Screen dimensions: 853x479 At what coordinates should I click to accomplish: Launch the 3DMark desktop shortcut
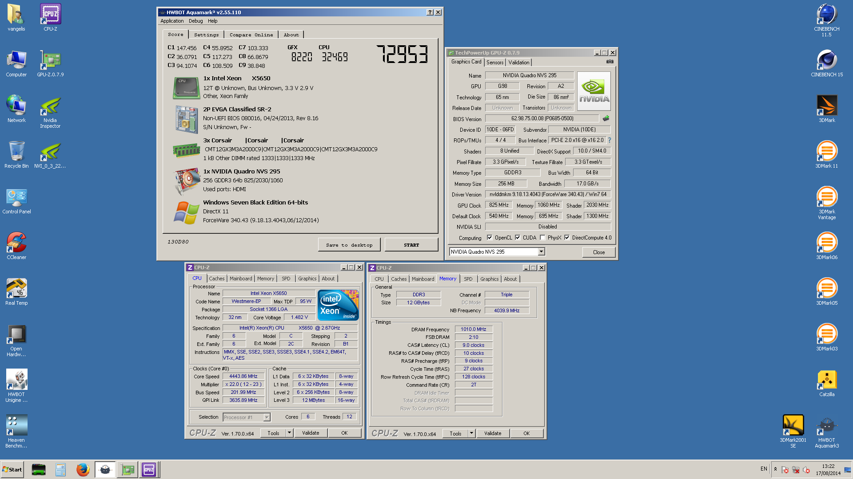(x=827, y=109)
